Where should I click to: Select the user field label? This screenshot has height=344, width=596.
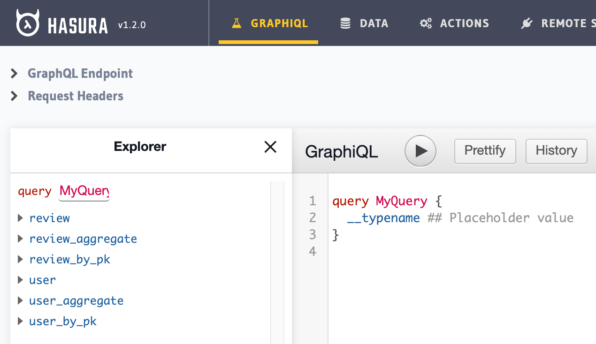tap(42, 280)
